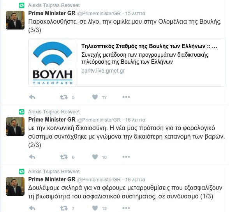
Task: Open the parltv.live.grnet.gr link card title
Action: point(149,46)
